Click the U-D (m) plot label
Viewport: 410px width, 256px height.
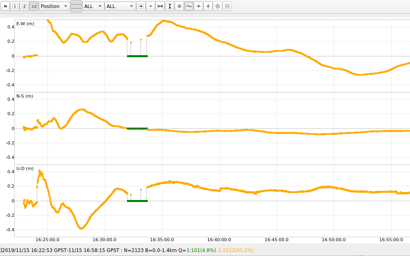tap(25, 168)
